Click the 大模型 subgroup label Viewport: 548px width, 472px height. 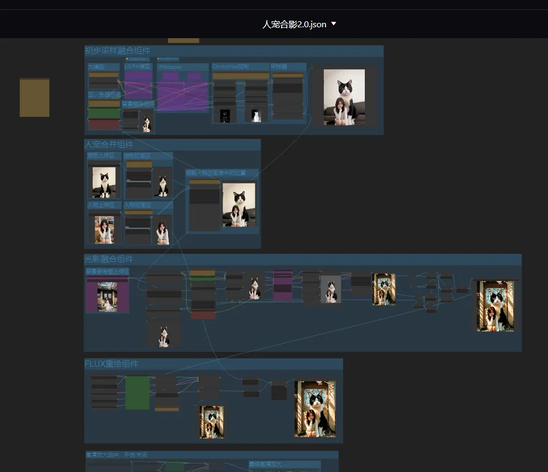pyautogui.click(x=95, y=67)
